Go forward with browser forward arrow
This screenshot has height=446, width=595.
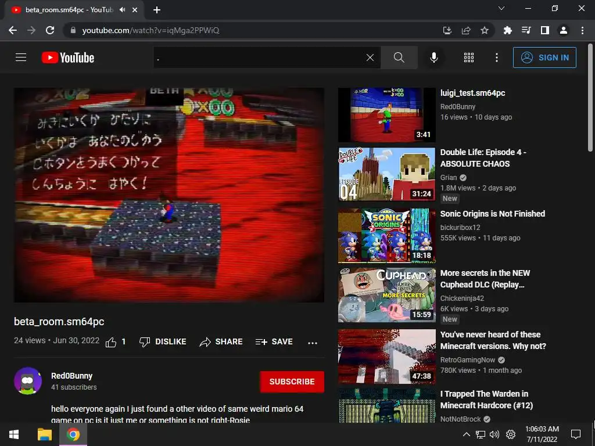pos(31,30)
